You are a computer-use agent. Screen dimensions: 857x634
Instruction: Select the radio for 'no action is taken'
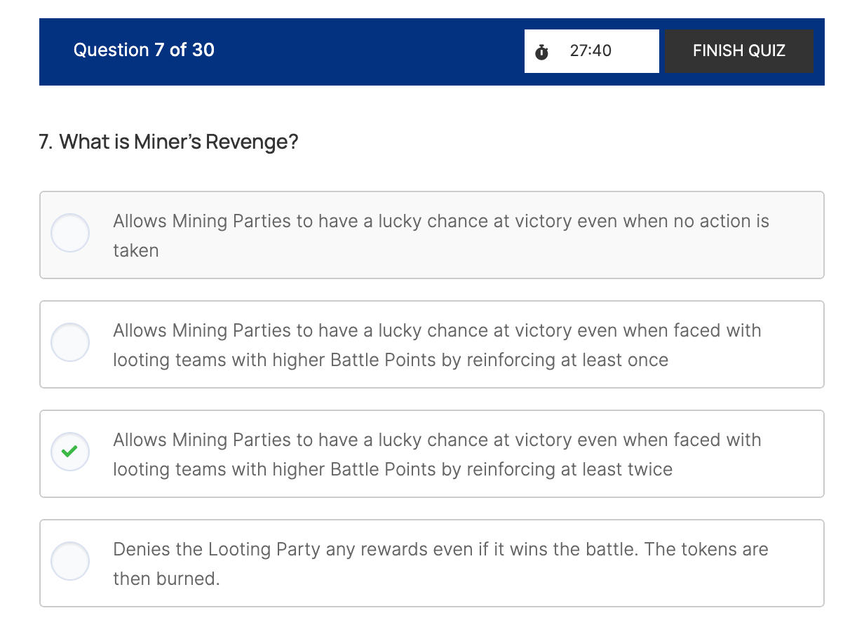(70, 233)
